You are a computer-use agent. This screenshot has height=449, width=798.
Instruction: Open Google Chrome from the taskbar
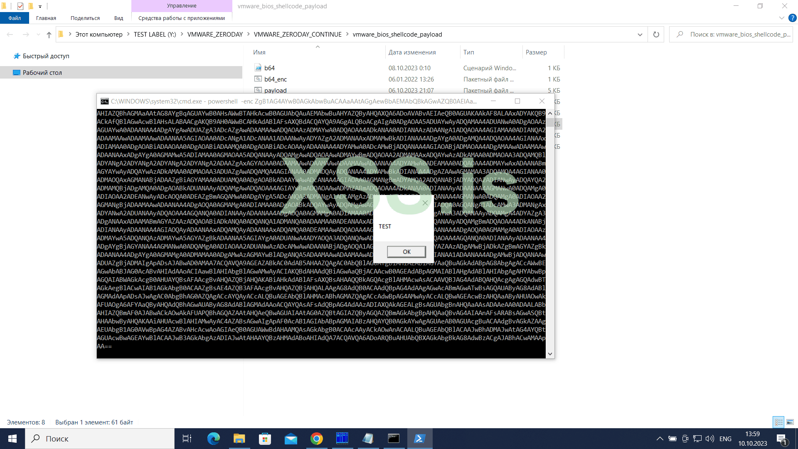316,439
